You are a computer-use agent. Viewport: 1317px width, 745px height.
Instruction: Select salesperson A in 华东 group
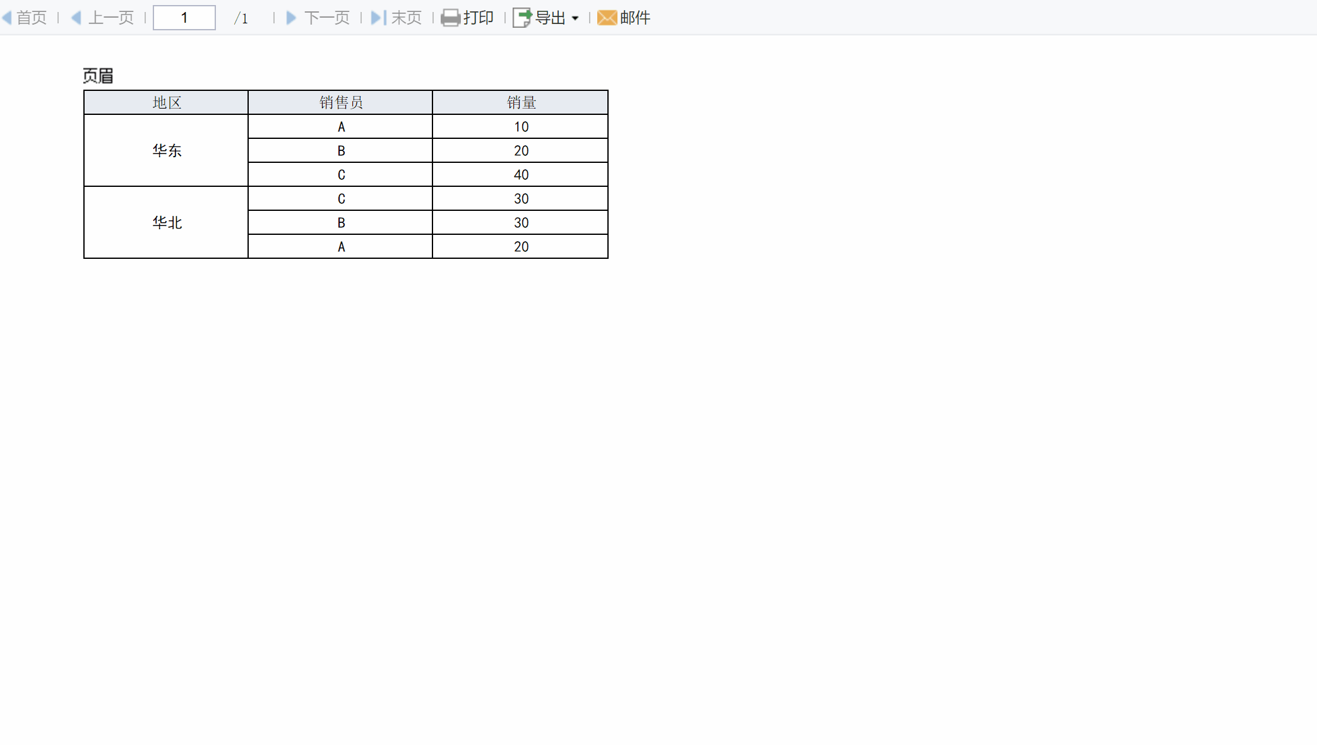pos(340,126)
